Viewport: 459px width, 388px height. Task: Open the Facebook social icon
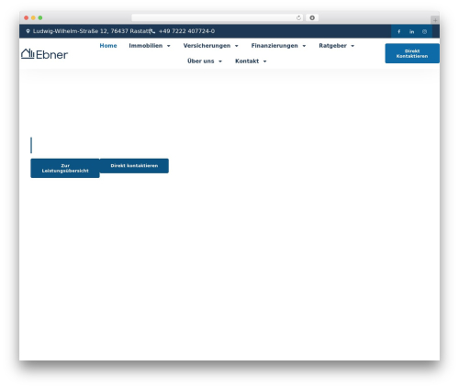click(398, 31)
